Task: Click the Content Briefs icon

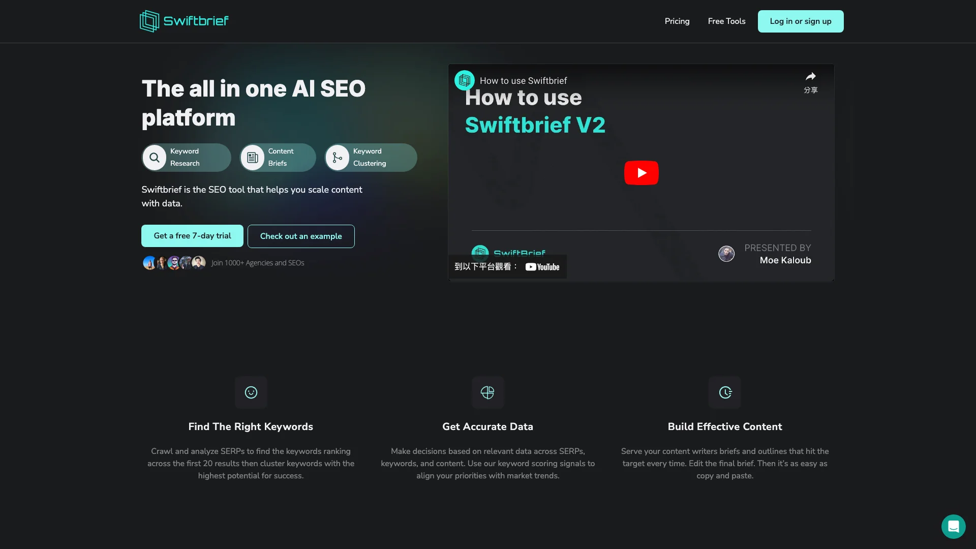Action: point(253,157)
